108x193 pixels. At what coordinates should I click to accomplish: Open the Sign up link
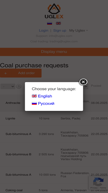coord(60,30)
